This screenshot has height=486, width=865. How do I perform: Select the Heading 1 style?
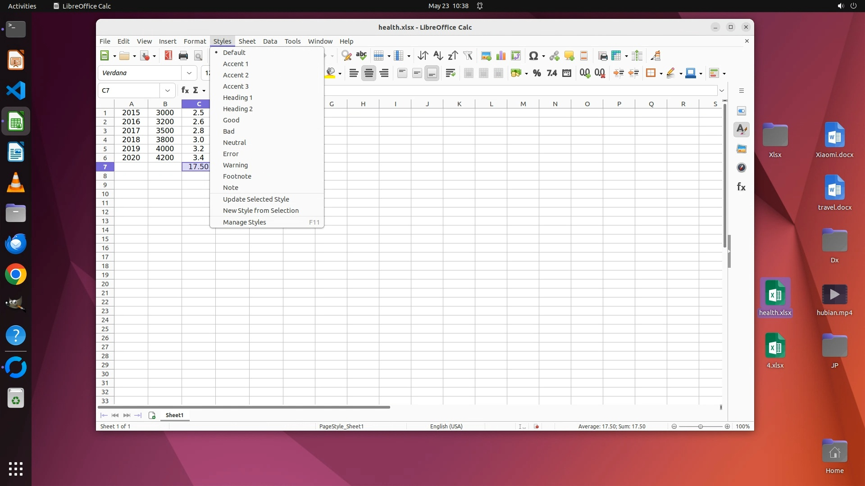pos(237,98)
